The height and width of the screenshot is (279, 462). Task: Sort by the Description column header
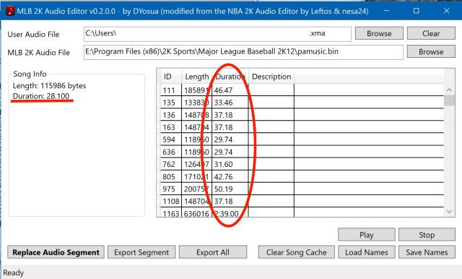coord(271,77)
